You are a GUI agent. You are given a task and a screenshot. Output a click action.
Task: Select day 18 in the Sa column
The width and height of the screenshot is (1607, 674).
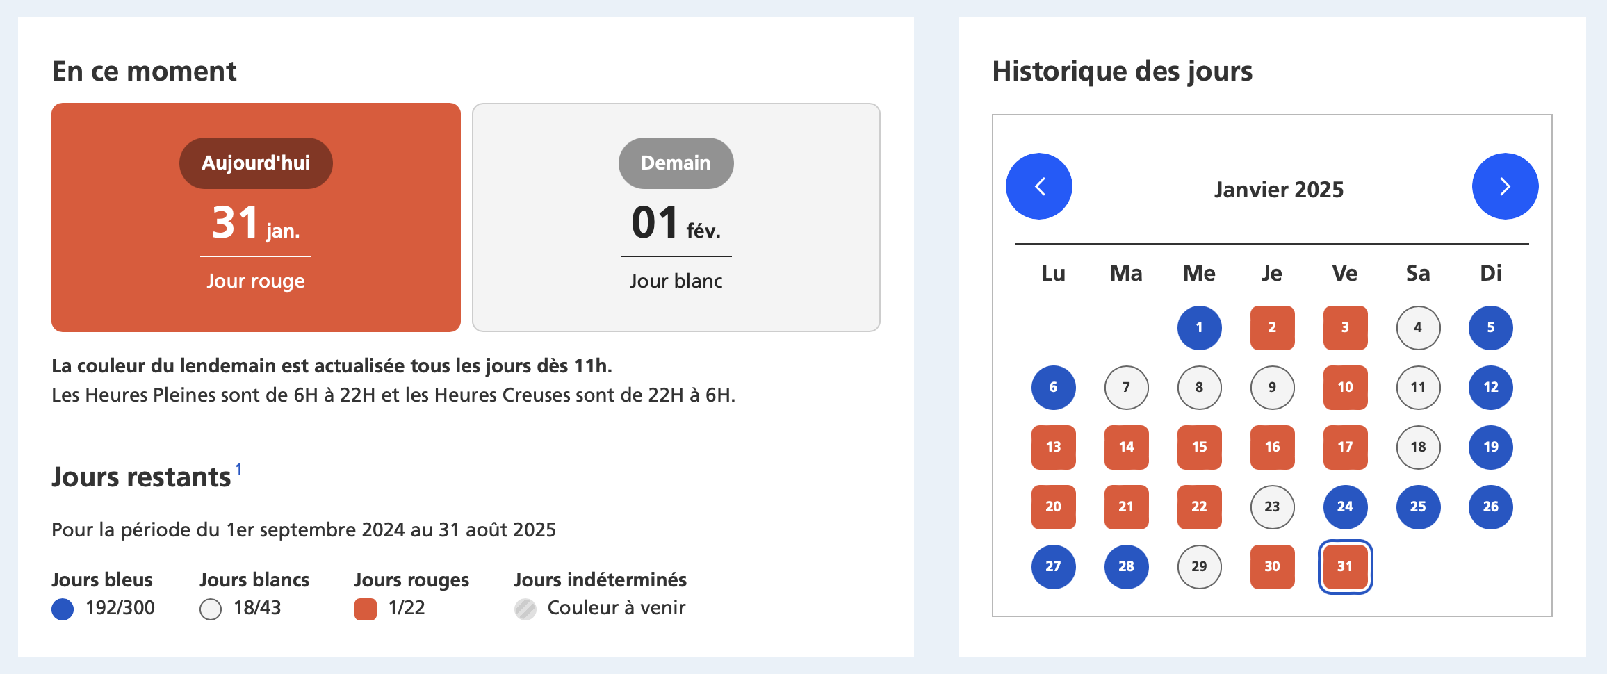(1417, 447)
